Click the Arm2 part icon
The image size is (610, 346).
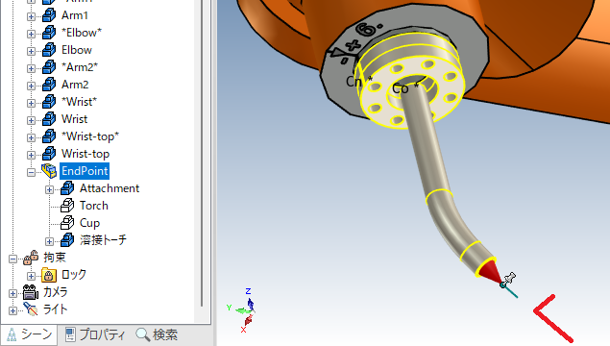click(x=49, y=84)
